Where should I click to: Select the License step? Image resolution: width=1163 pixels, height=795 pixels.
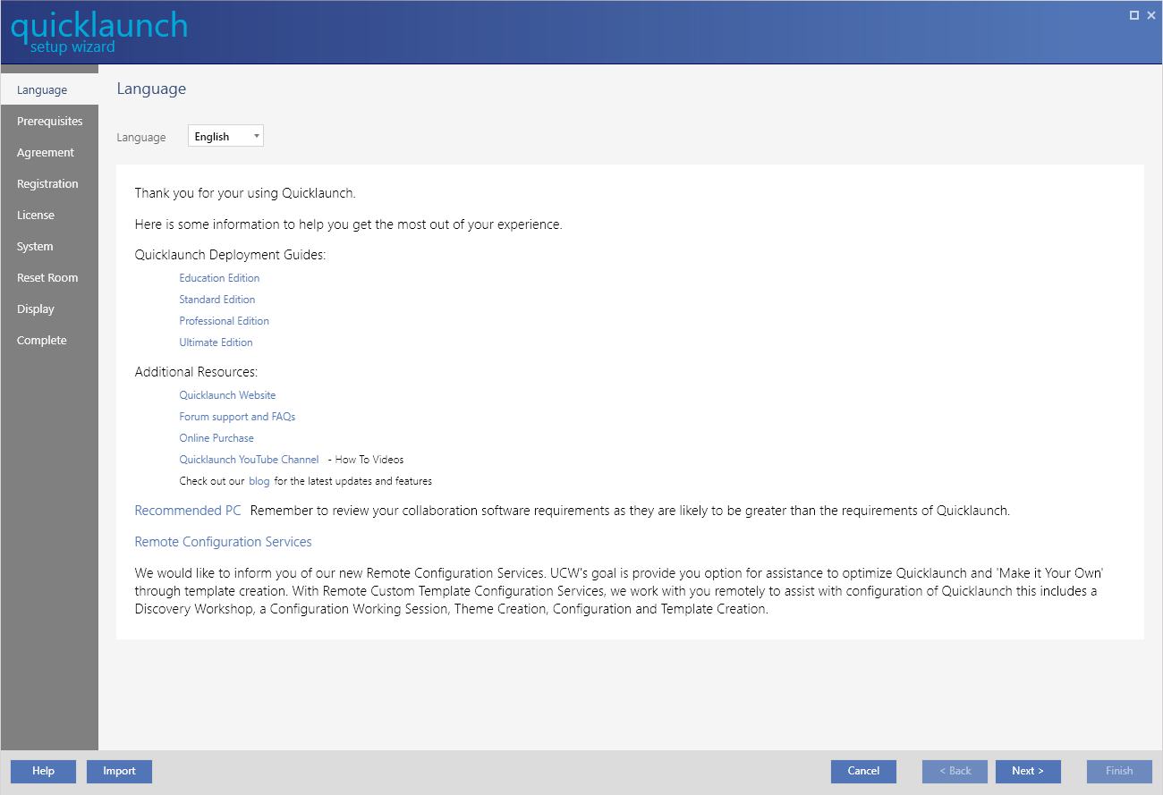coord(49,215)
